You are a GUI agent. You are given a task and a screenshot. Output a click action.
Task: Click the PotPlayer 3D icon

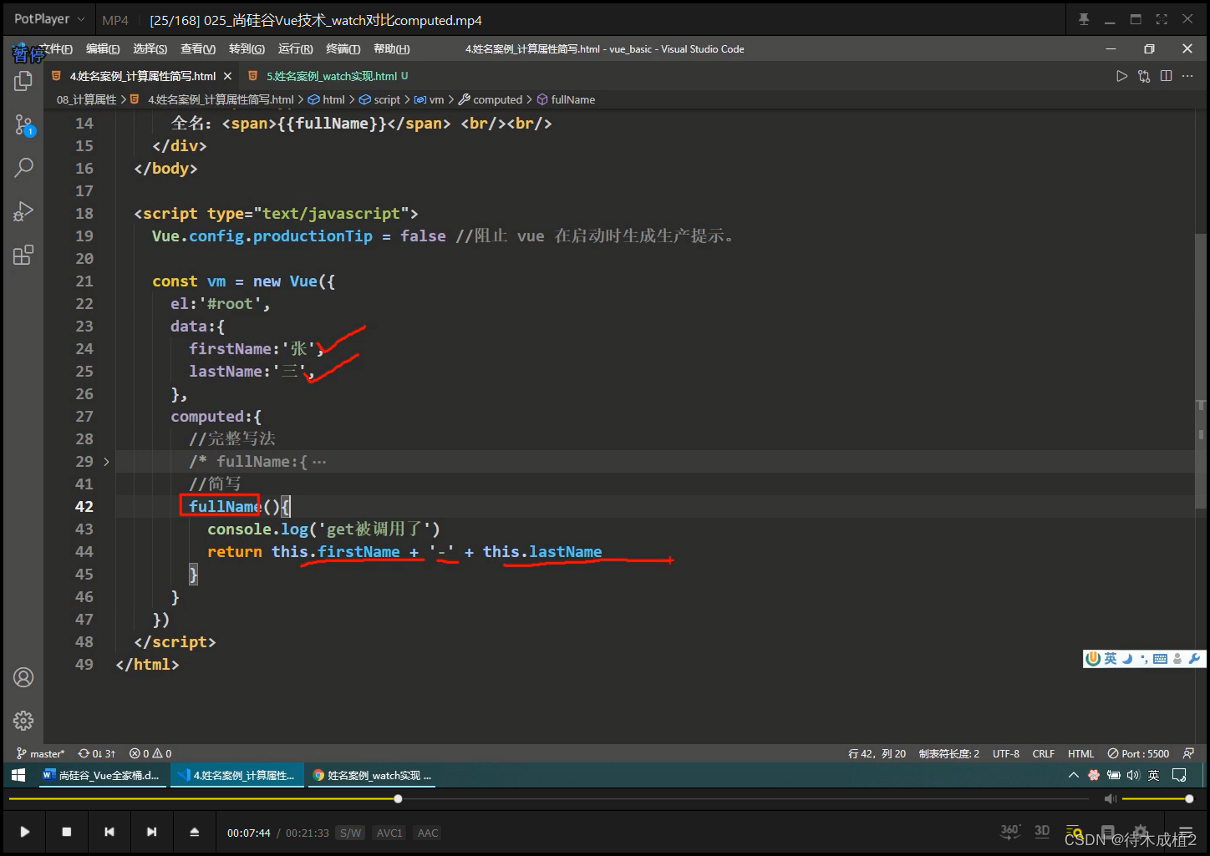click(x=1042, y=831)
